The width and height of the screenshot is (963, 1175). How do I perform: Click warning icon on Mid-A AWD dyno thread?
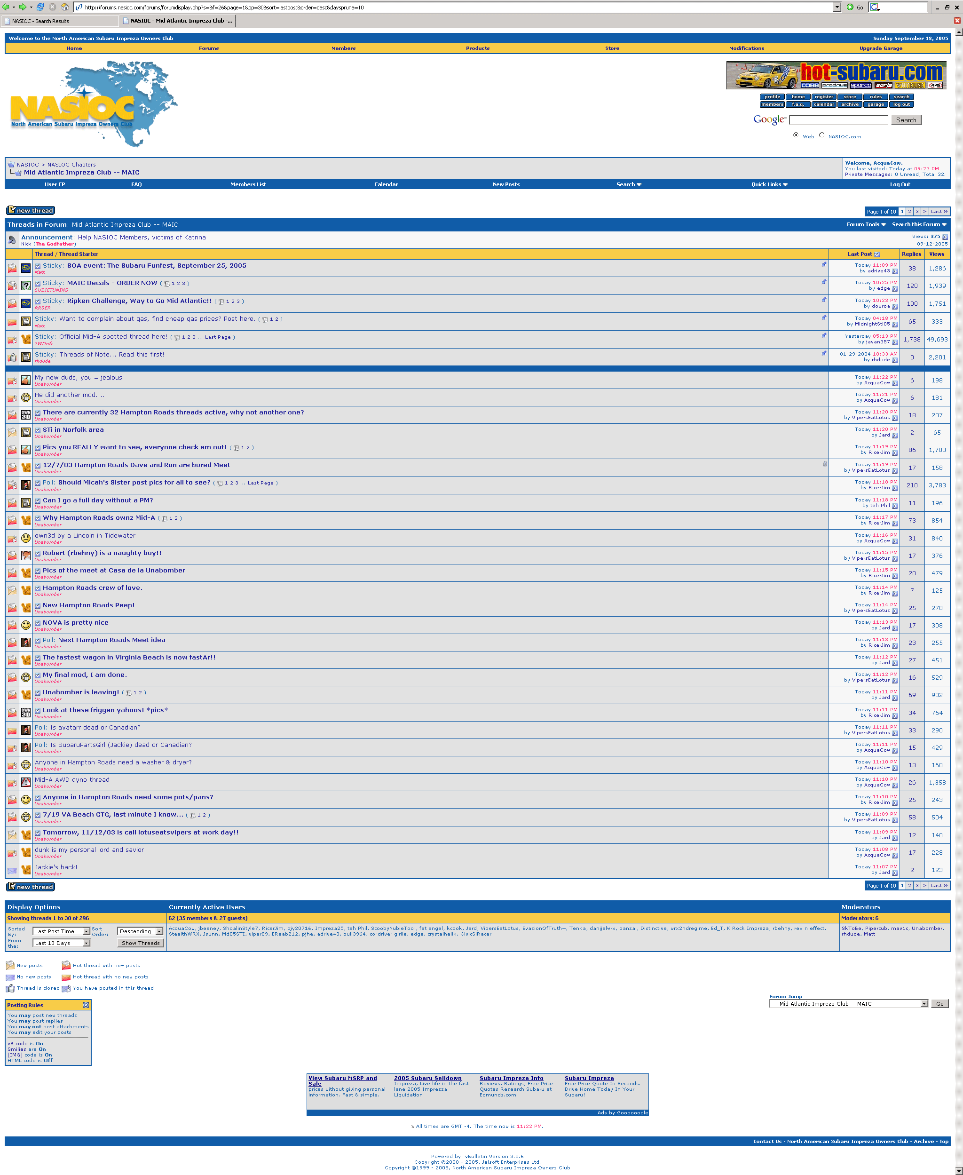coord(25,782)
